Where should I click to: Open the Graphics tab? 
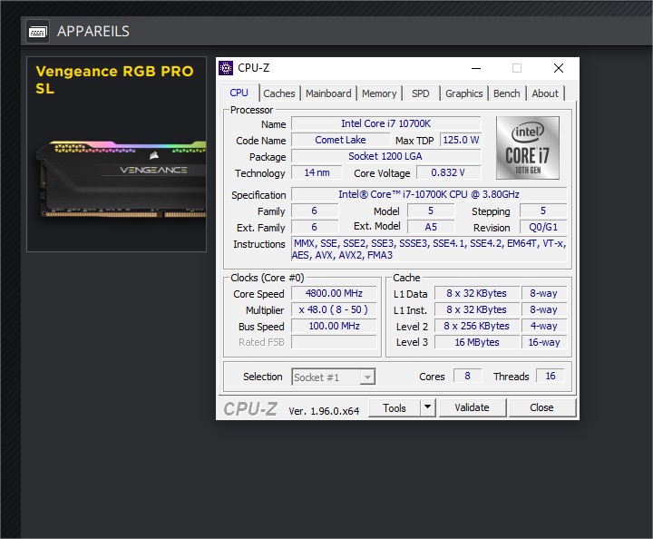coord(464,93)
